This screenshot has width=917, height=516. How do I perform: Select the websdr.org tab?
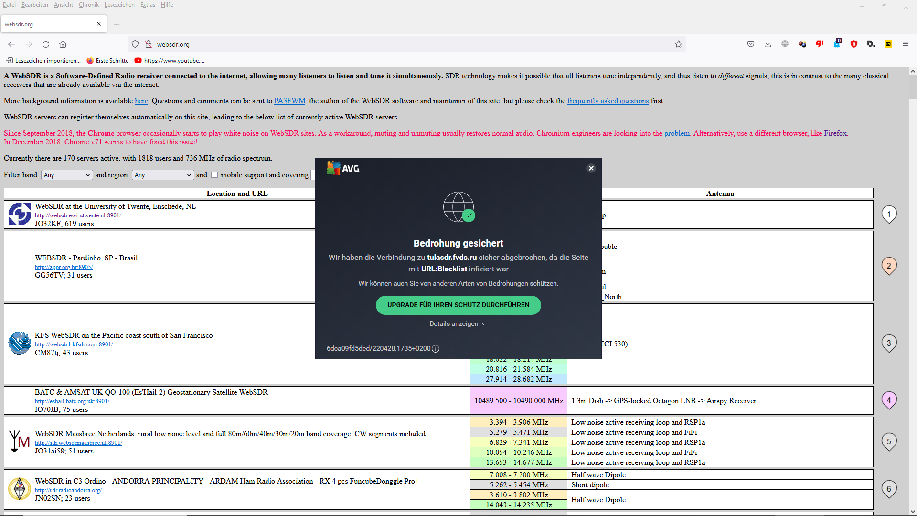(53, 24)
